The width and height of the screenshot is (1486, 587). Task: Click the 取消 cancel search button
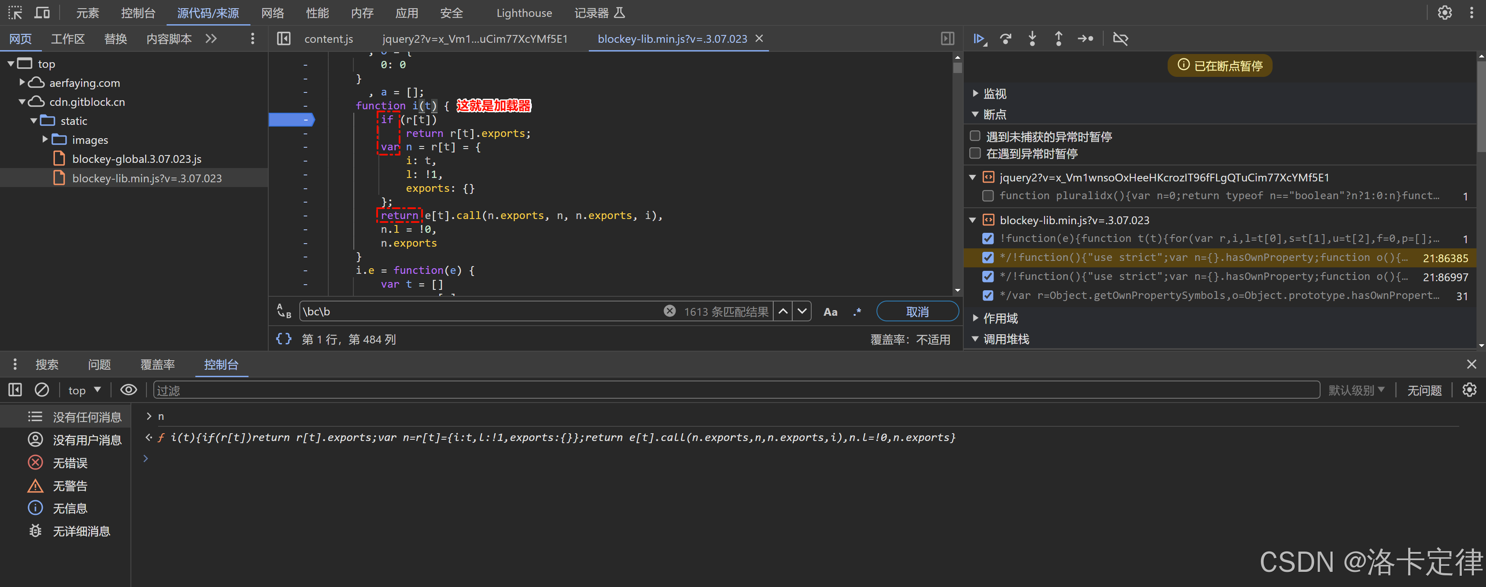[x=917, y=311]
